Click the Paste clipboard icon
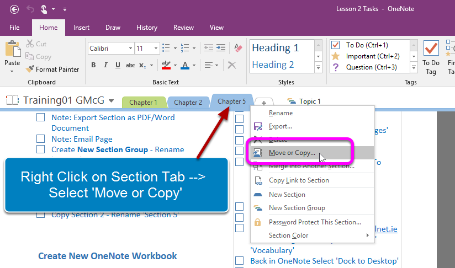455x268 pixels. point(13,49)
